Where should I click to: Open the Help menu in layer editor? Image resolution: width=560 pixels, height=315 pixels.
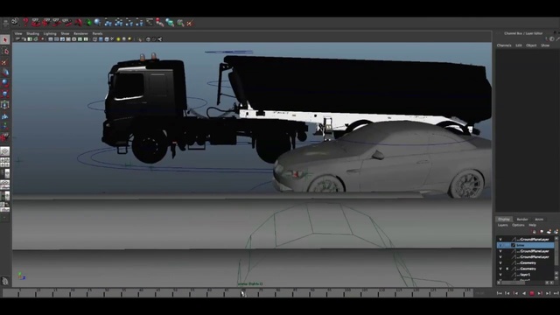coord(533,226)
